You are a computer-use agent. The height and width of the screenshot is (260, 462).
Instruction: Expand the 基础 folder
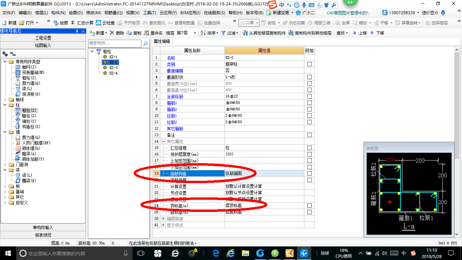pos(5,192)
